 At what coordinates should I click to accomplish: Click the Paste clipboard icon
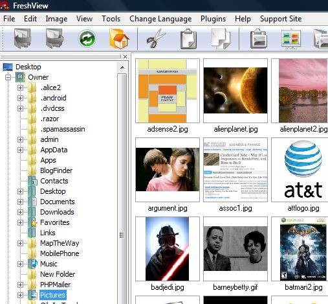[x=188, y=39]
